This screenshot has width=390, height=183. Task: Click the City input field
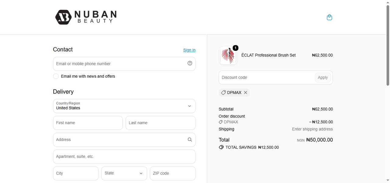tap(76, 173)
